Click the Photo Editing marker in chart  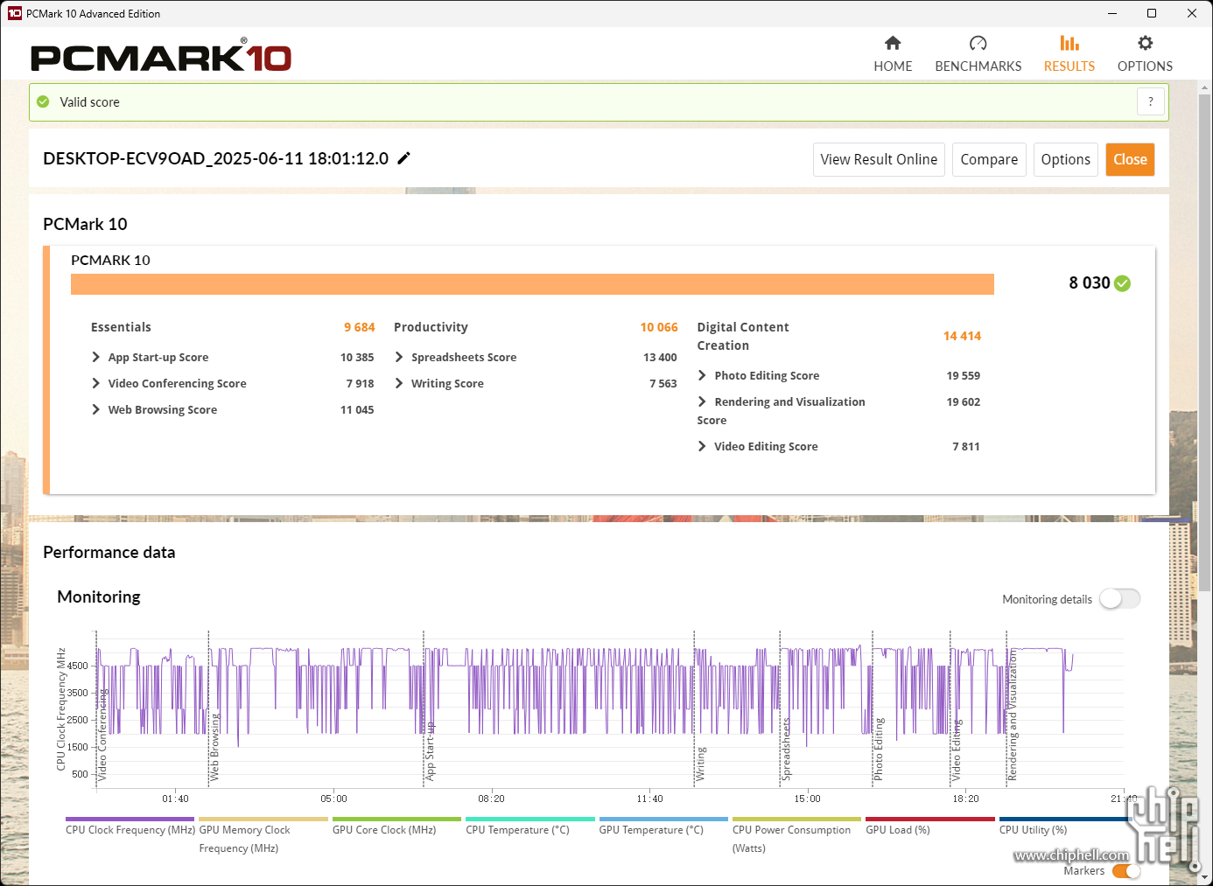click(x=879, y=750)
